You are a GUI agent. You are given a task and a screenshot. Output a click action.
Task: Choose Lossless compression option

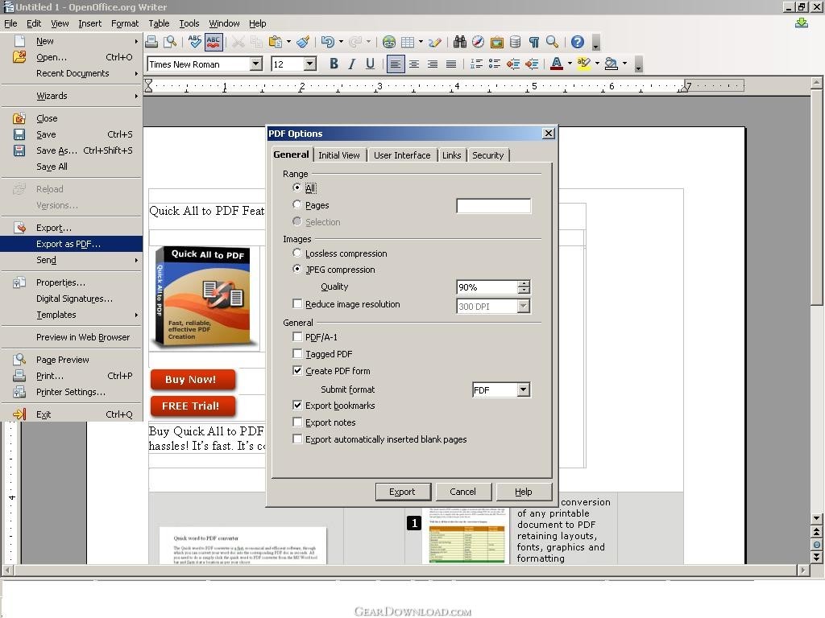click(x=297, y=253)
